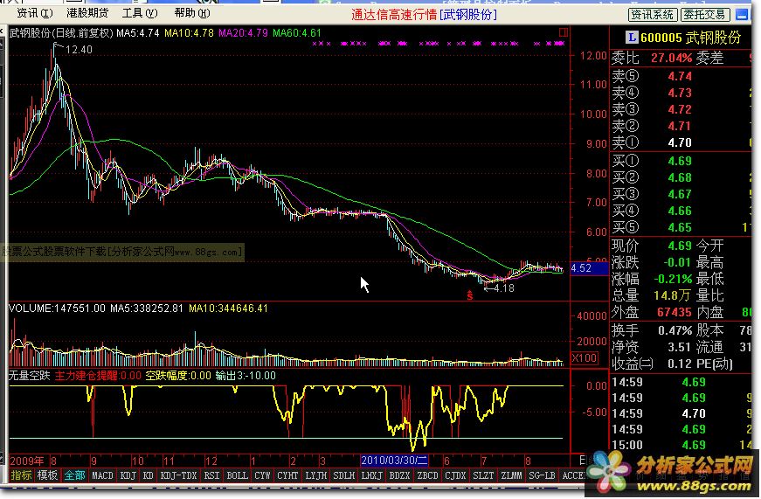Click the MA20:4.79 label
The width and height of the screenshot is (761, 499).
pos(243,33)
